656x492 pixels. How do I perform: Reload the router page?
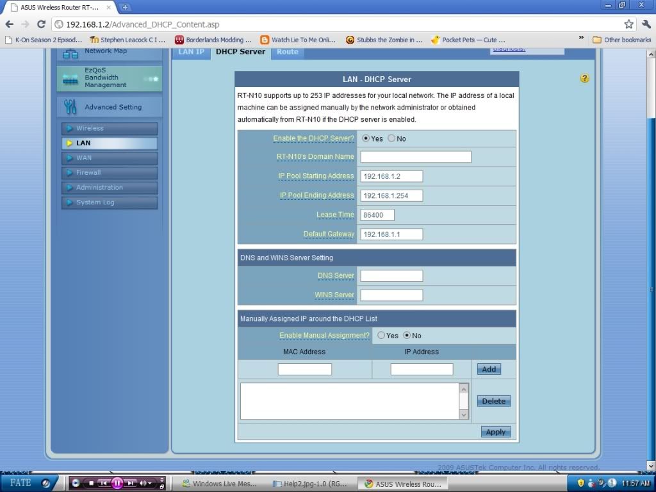pos(41,24)
